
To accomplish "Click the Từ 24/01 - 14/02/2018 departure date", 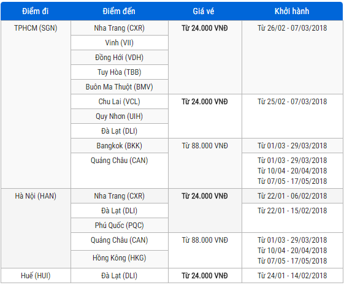I will tap(292, 276).
